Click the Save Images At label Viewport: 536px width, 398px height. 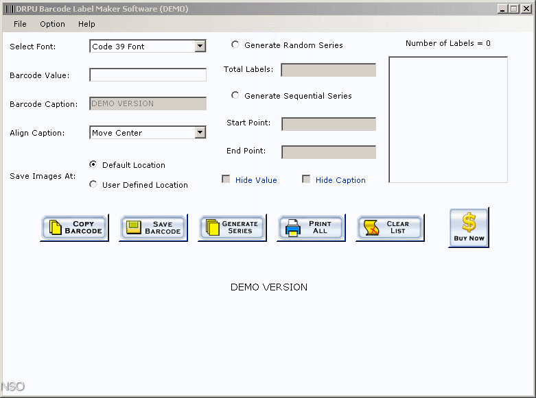point(43,176)
